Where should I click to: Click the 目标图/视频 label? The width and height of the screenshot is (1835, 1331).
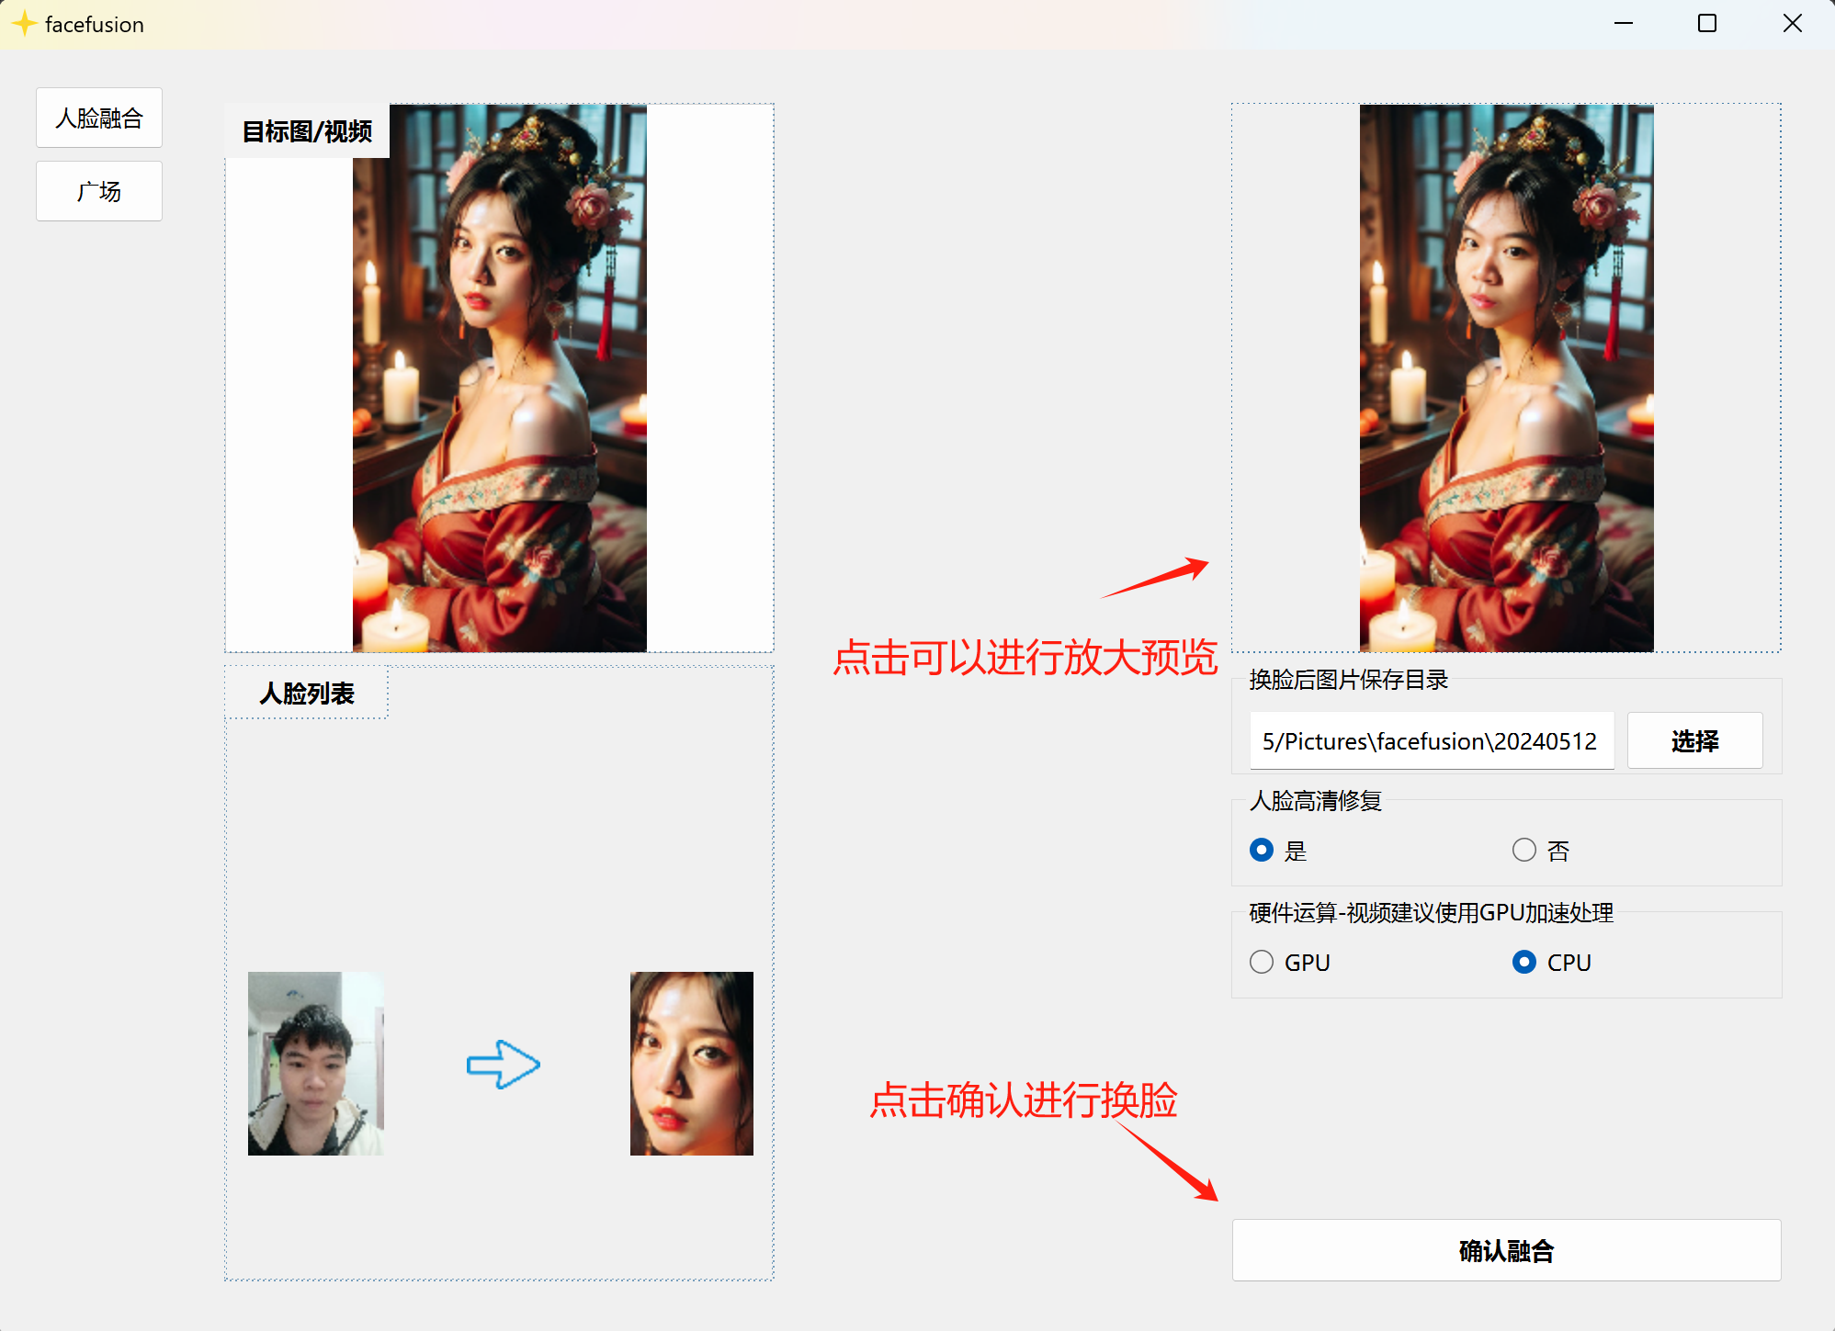tap(307, 131)
